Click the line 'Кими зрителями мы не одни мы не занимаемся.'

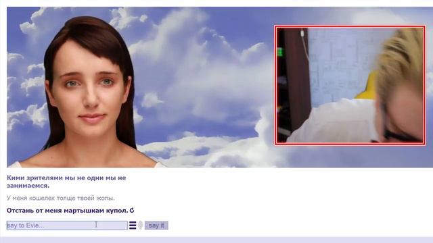pos(66,182)
